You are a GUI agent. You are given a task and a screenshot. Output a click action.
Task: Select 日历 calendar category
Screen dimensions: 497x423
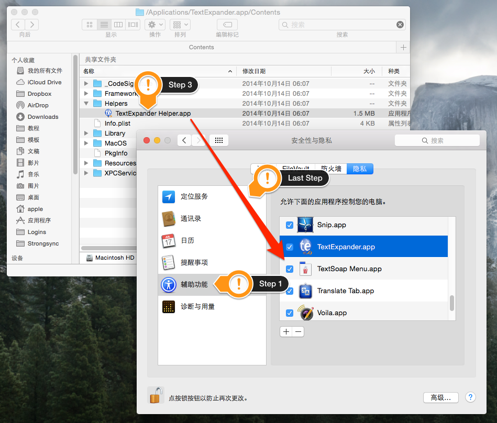pos(212,240)
